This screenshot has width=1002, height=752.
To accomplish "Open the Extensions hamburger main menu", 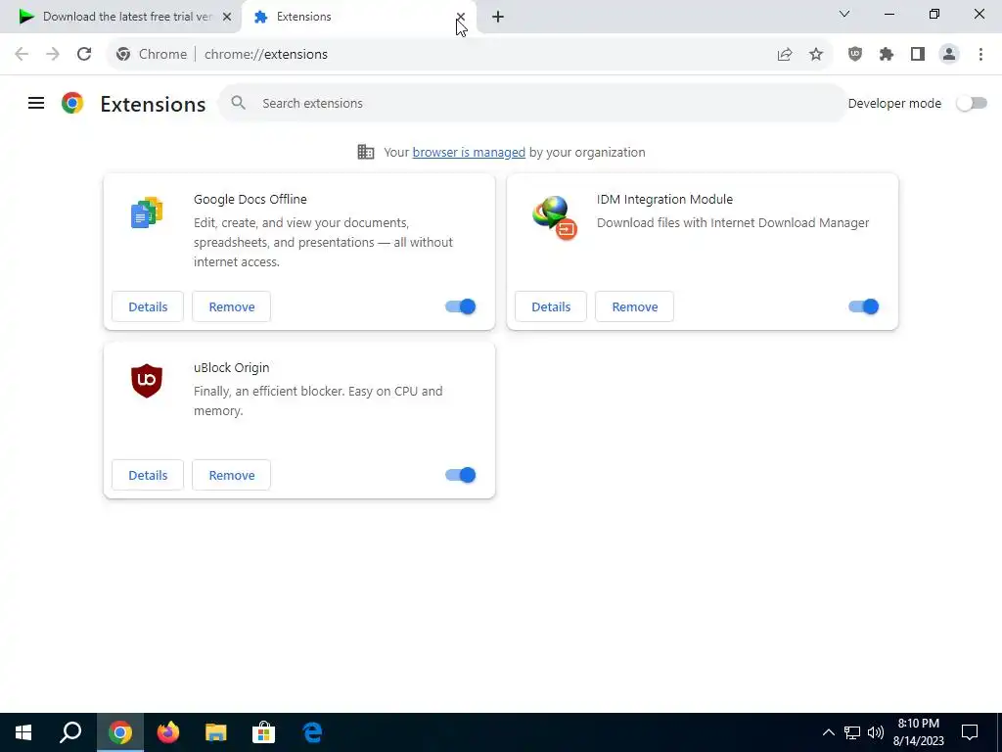I will click(x=36, y=103).
